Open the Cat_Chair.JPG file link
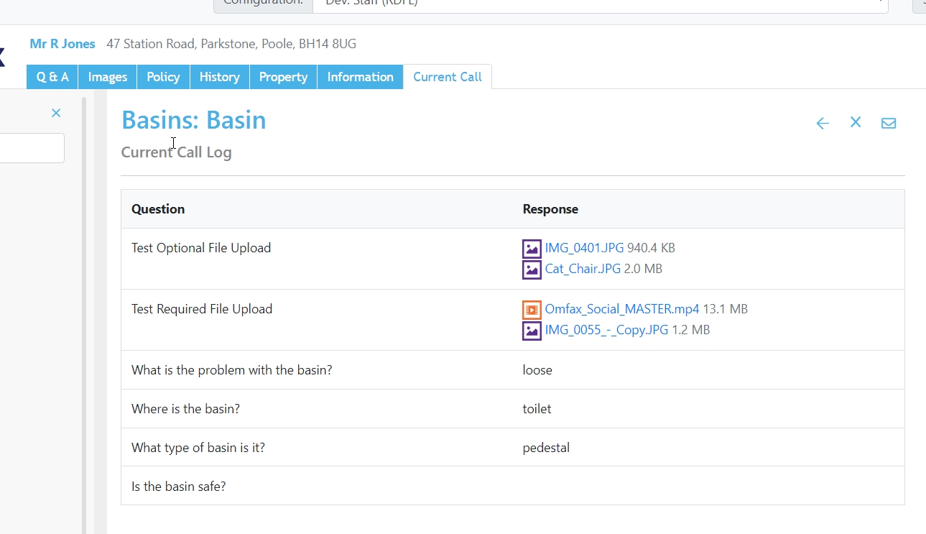Screen dimensions: 926x534 583,269
